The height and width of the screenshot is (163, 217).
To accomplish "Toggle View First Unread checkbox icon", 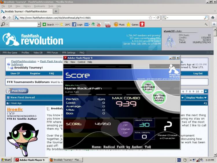I will [x=8, y=97].
